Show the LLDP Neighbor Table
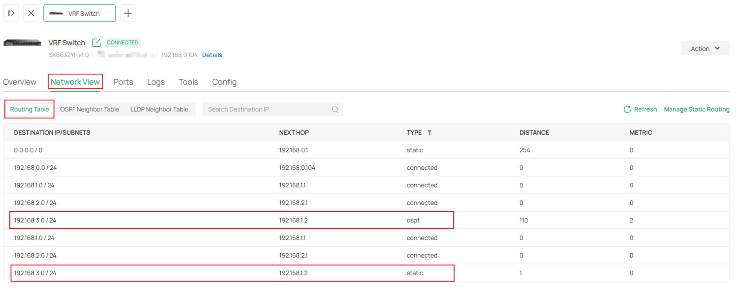Viewport: 738px width, 301px height. 159,109
